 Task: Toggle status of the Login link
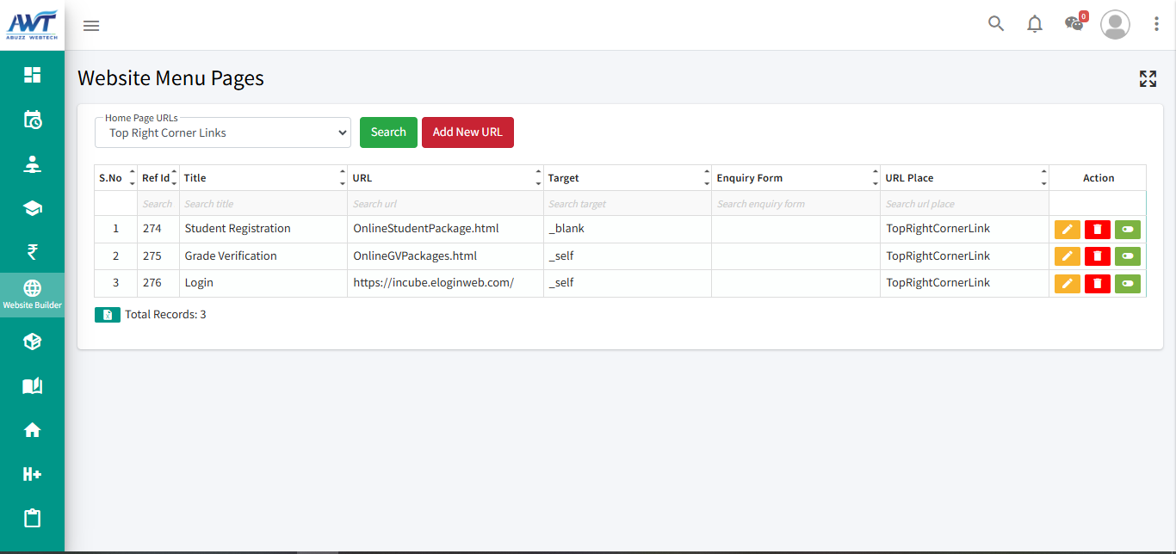(x=1127, y=283)
